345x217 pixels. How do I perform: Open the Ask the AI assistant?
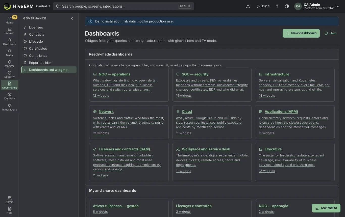pyautogui.click(x=326, y=208)
